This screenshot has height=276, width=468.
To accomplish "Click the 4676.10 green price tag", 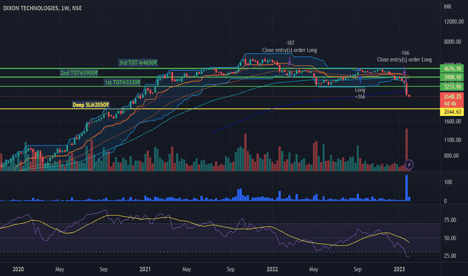I will [x=452, y=68].
